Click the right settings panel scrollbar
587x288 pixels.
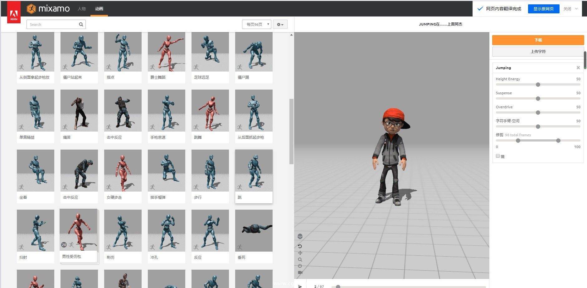click(585, 60)
